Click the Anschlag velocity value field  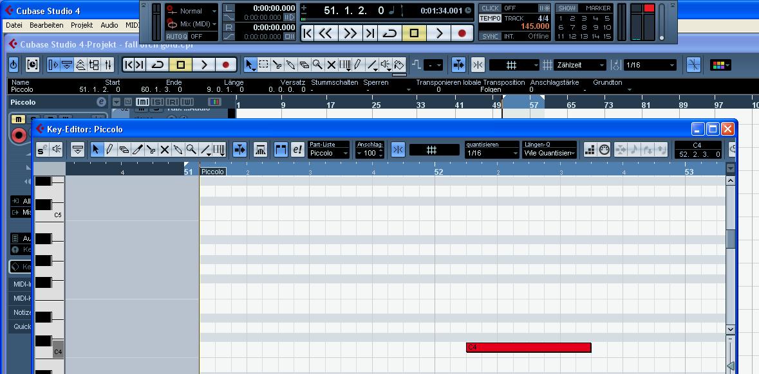point(370,153)
